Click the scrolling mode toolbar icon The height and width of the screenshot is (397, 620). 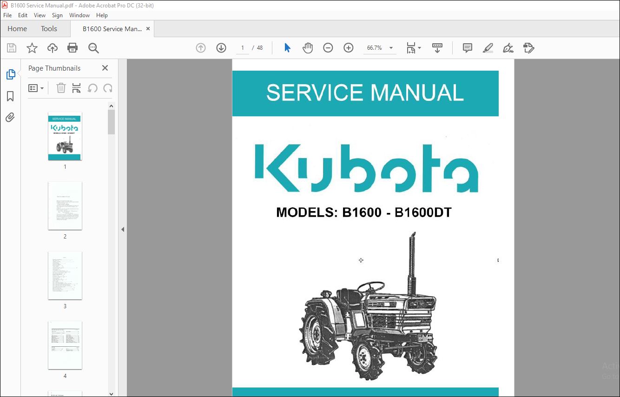(x=437, y=48)
